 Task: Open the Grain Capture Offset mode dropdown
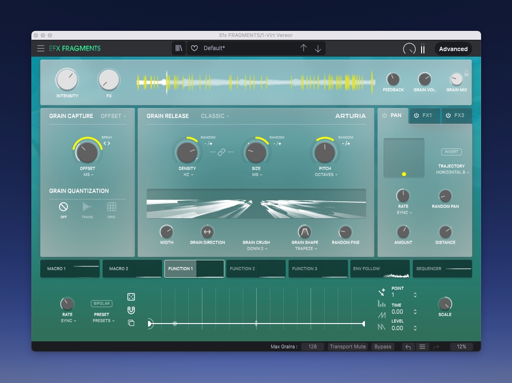[113, 116]
